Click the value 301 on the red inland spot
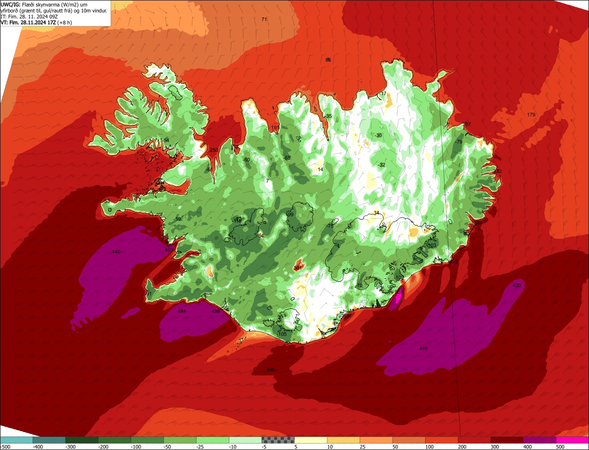The width and height of the screenshot is (589, 450). pos(298,267)
